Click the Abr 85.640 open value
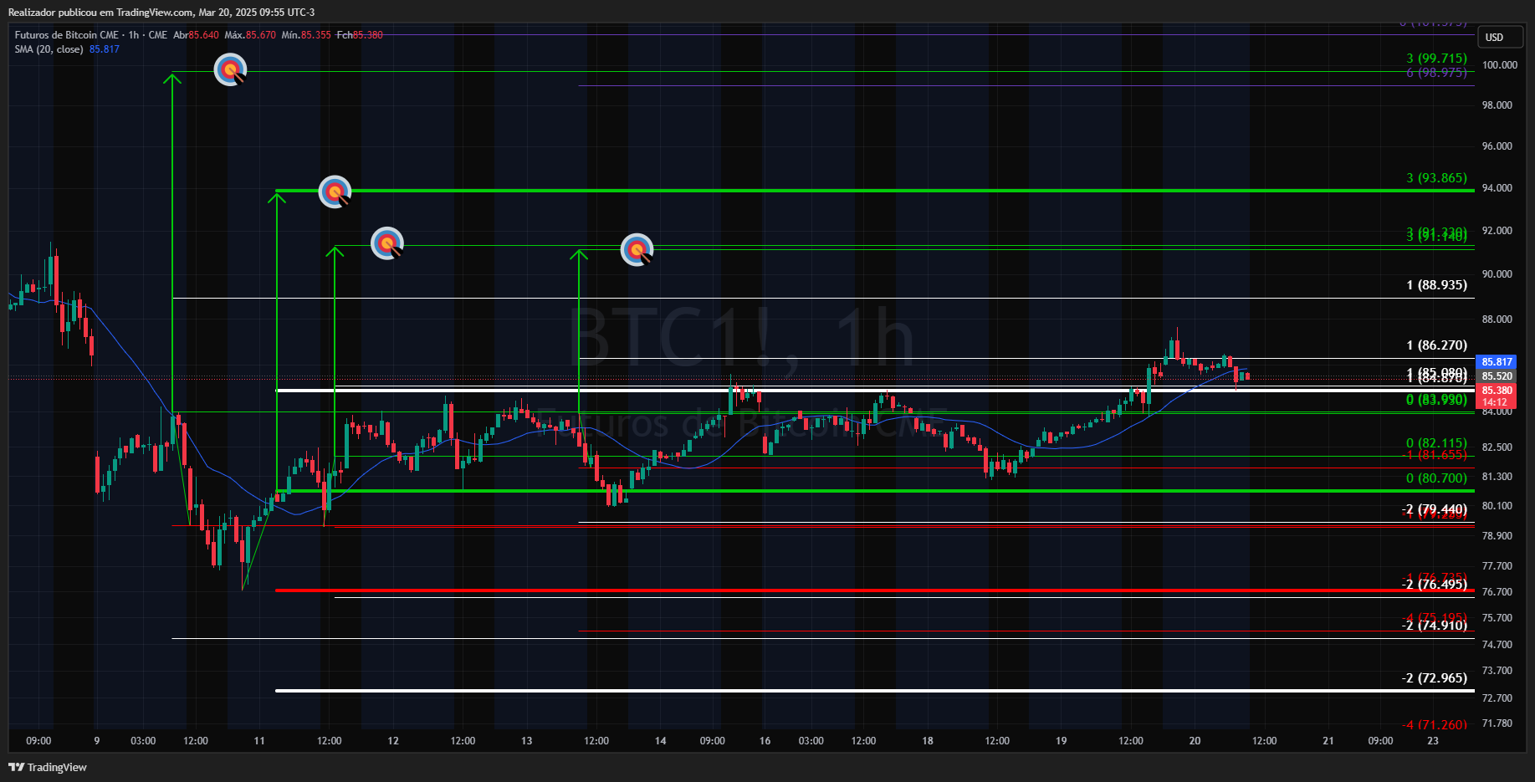 point(196,35)
